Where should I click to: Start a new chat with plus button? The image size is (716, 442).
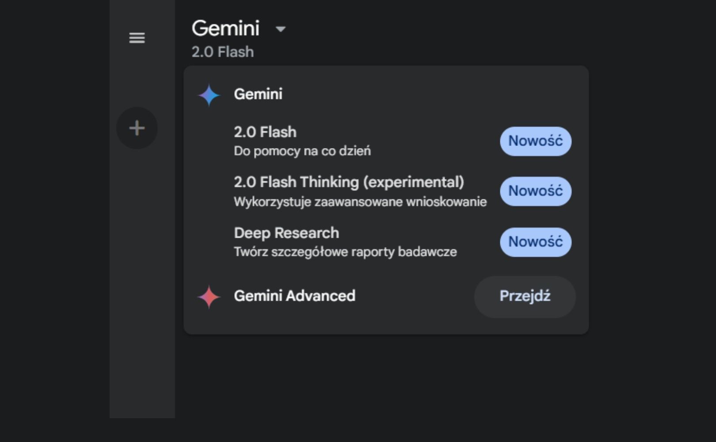pos(137,128)
